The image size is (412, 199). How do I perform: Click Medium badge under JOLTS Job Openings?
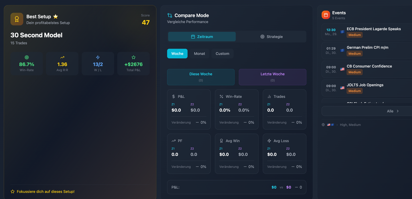pyautogui.click(x=355, y=91)
